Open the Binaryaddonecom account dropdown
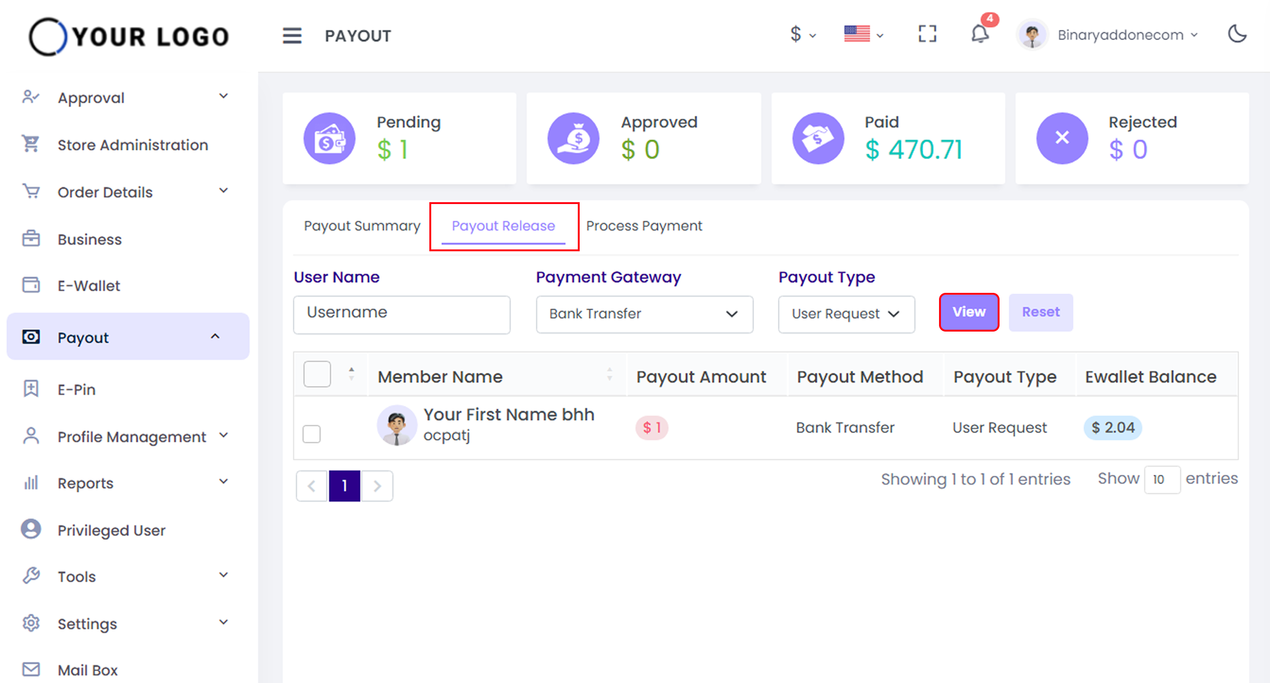This screenshot has height=683, width=1270. (x=1127, y=35)
